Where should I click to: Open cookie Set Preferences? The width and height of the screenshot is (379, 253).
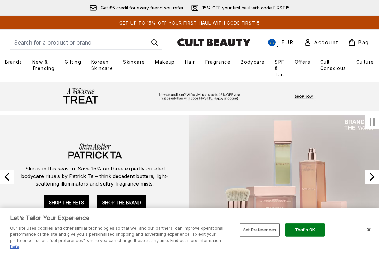point(259,230)
